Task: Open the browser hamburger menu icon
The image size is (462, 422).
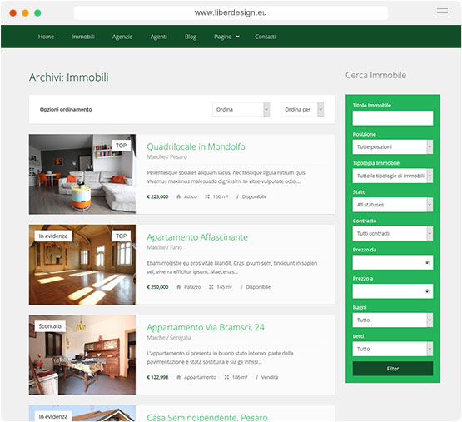Action: point(442,13)
